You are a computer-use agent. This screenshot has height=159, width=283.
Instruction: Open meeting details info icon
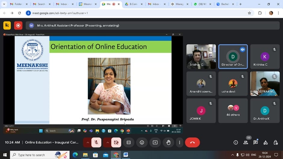point(236,142)
